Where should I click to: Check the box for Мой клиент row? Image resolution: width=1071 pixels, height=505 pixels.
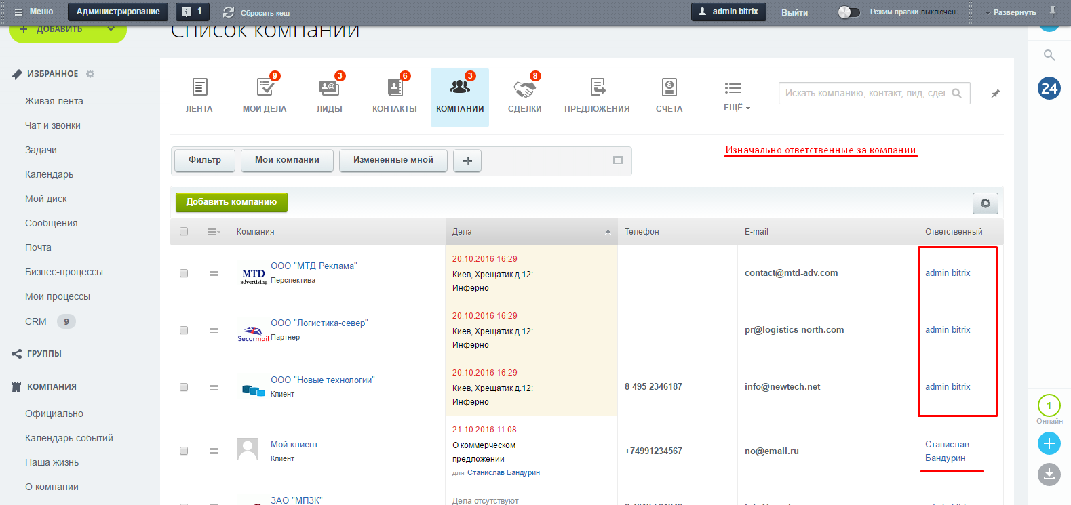[184, 451]
